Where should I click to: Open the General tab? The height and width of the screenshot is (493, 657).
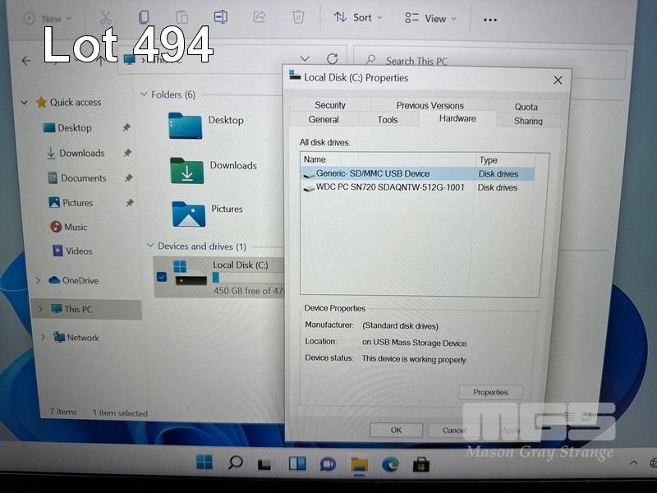[x=324, y=120]
